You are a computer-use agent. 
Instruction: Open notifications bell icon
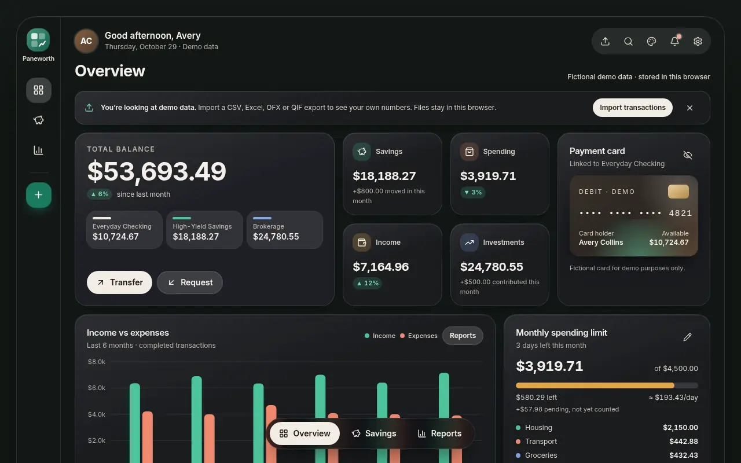pos(675,41)
